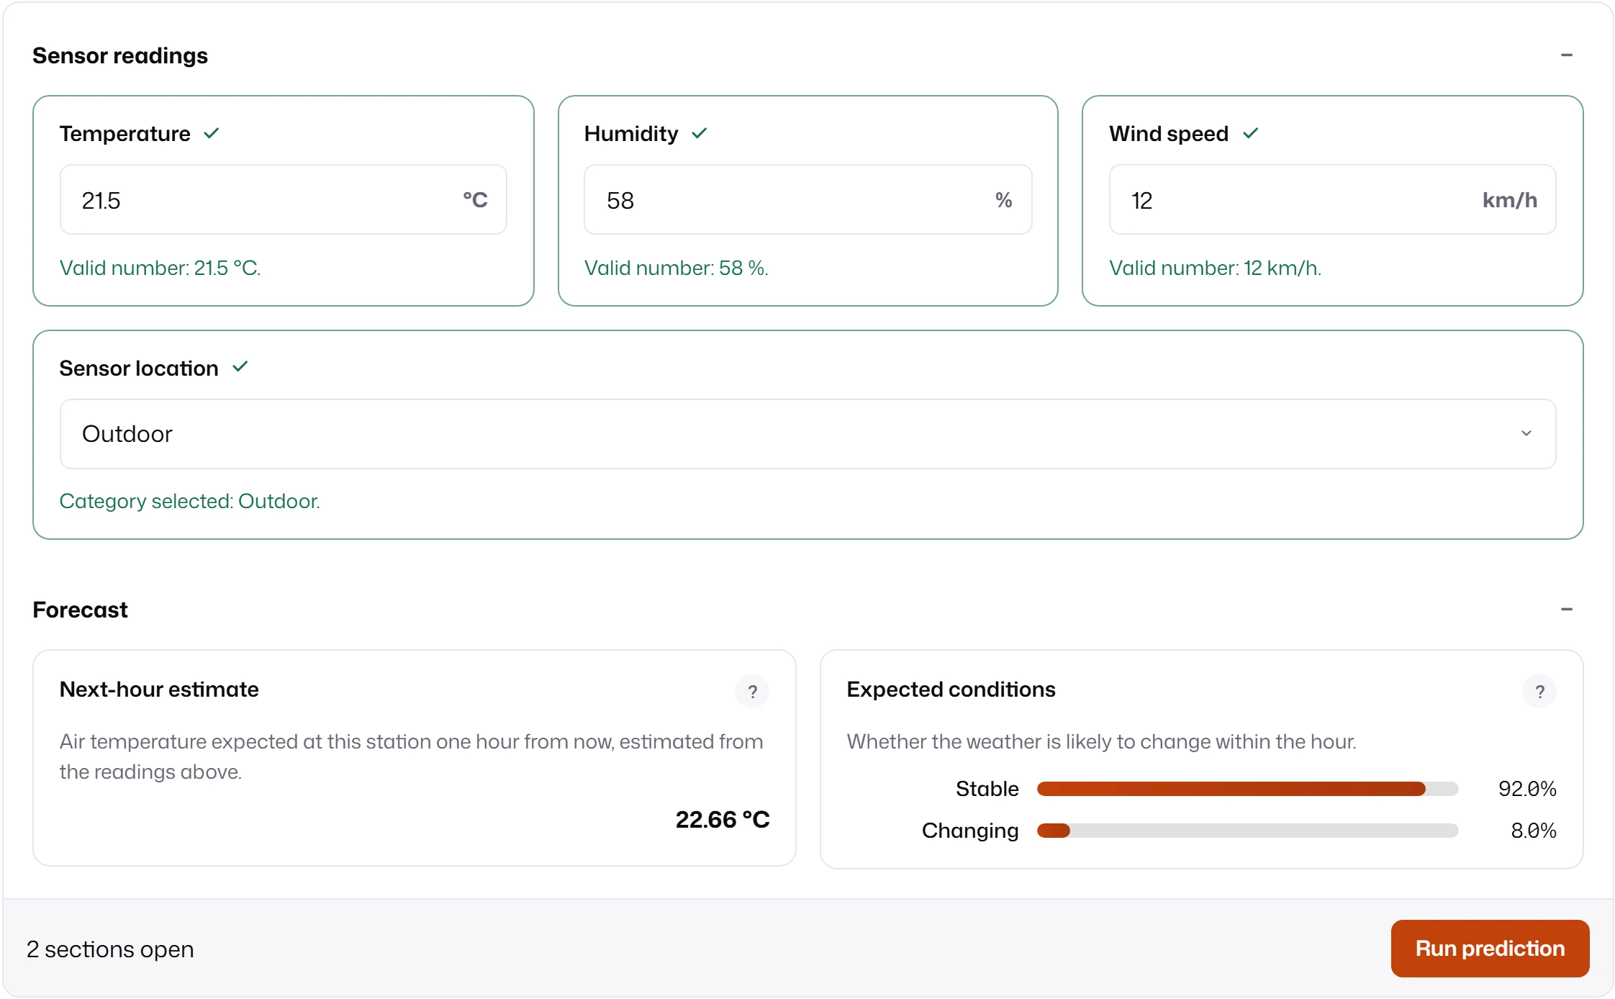
Task: Click the Wind speed input field
Action: [1332, 199]
